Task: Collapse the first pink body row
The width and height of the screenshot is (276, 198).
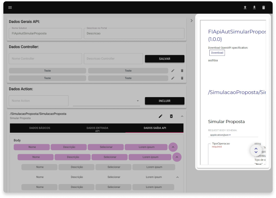Action: tap(173, 147)
